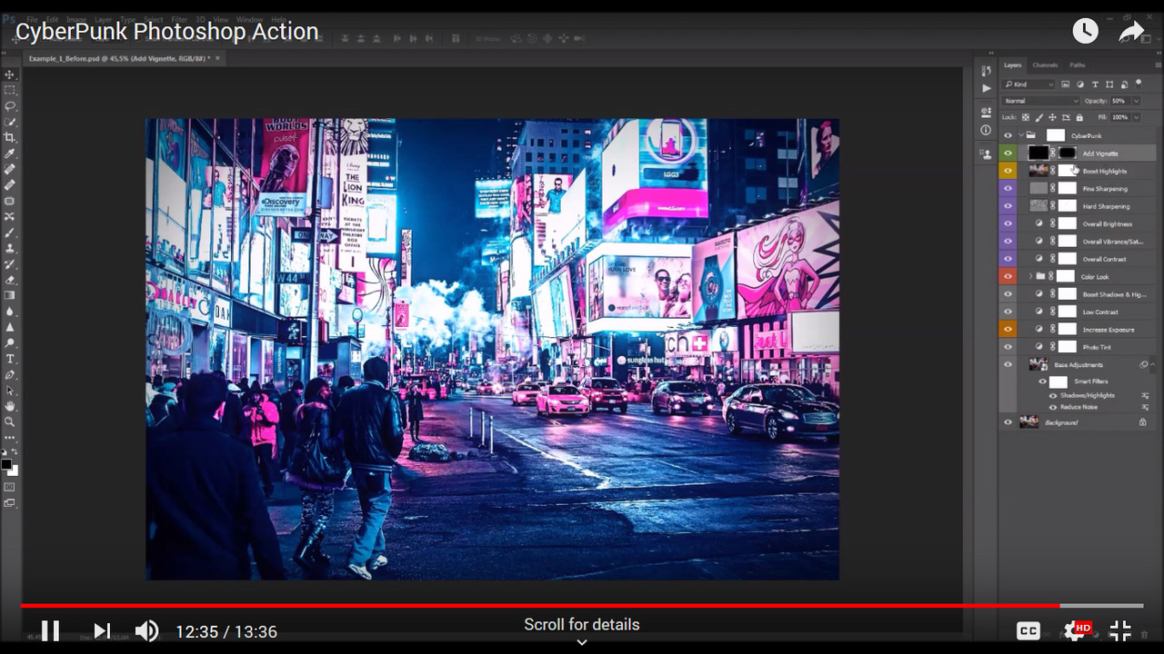Select the Move tool
Image resolution: width=1164 pixels, height=654 pixels.
tap(10, 74)
